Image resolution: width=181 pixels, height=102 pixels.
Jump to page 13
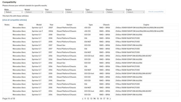point(91,99)
